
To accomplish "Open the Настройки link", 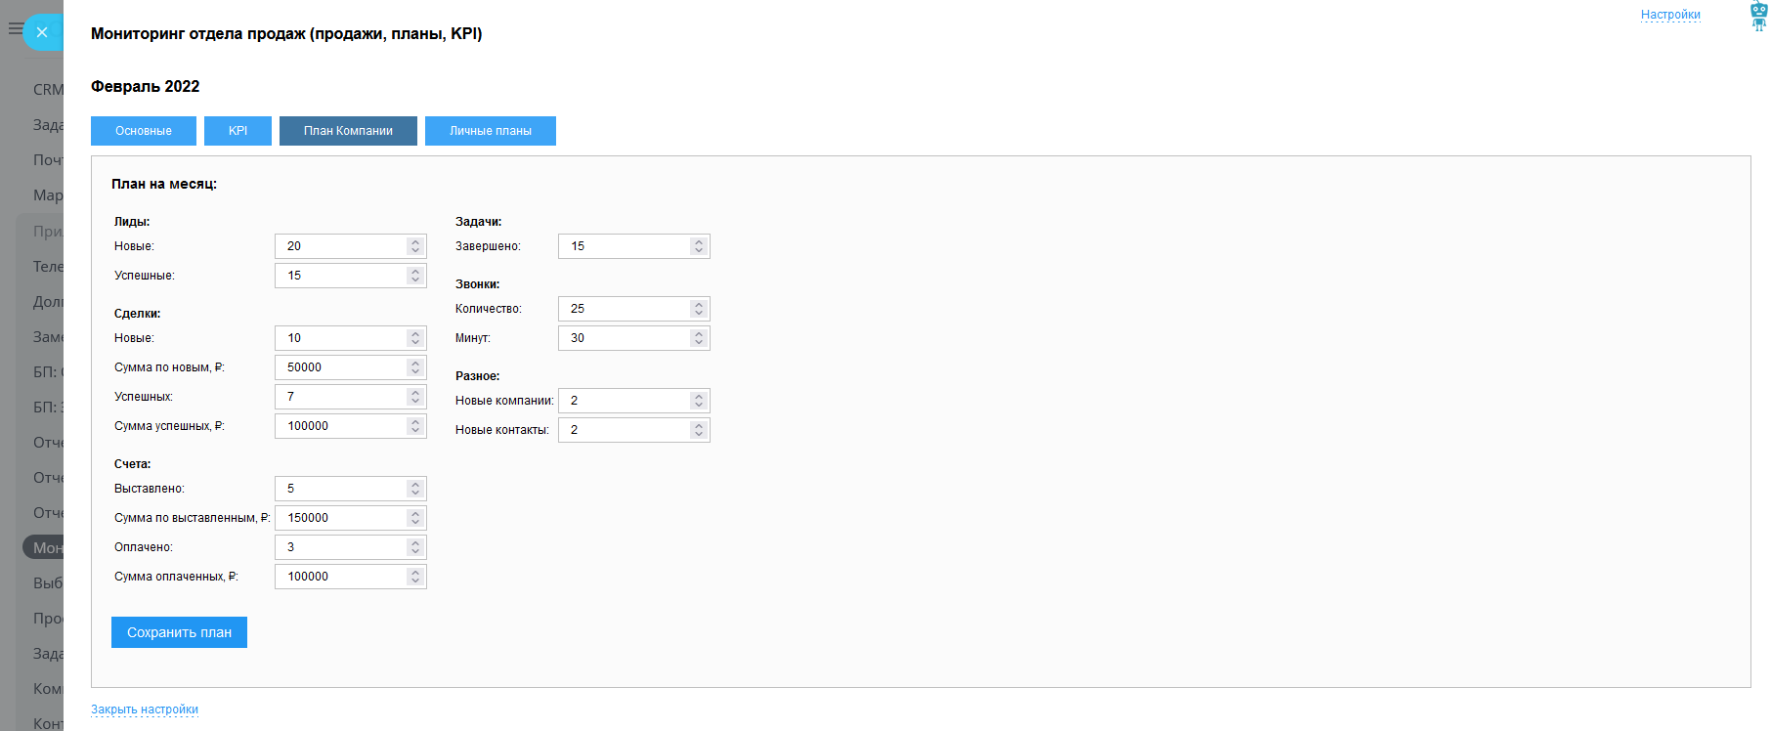I will (1670, 15).
